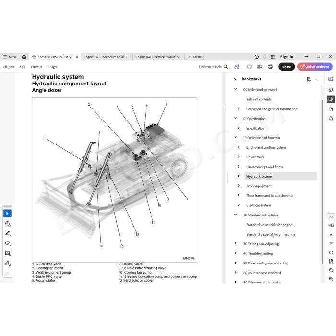336x336 pixels.
Task: Open the page thumbnails icon in right rail
Action: [331, 109]
